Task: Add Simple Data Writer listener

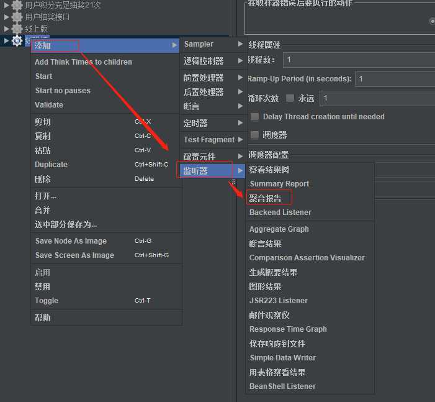Action: click(x=310, y=358)
